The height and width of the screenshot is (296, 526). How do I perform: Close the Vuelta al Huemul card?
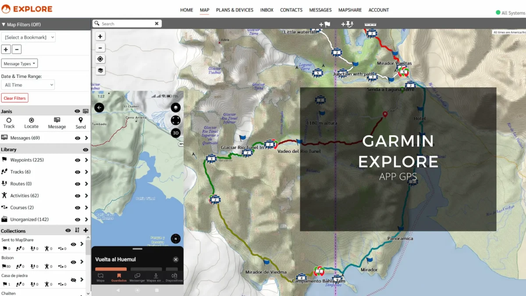pos(176,260)
